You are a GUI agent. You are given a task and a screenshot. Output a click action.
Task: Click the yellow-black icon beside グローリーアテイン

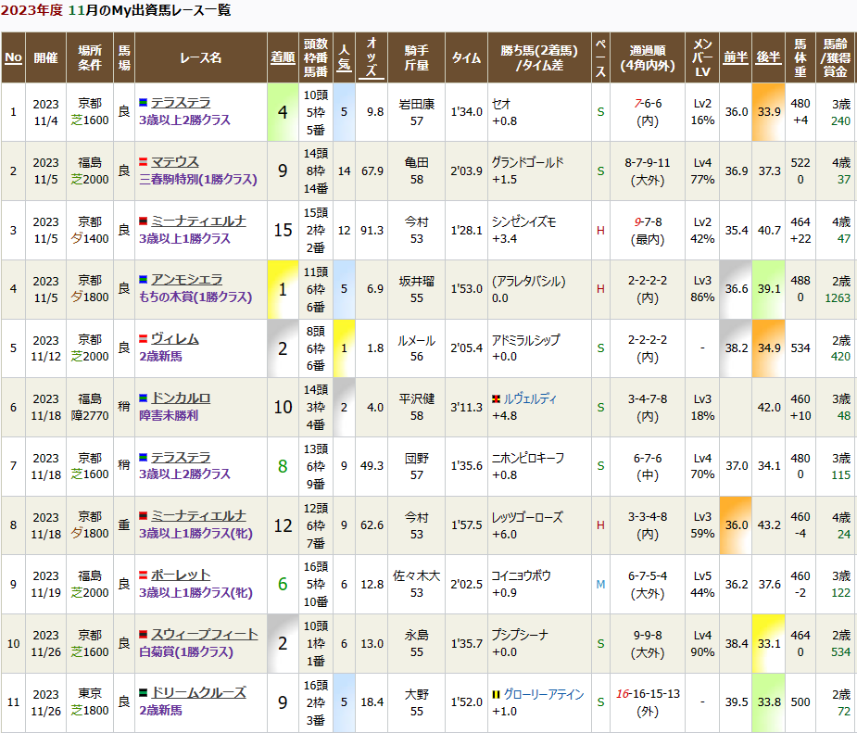tap(496, 694)
